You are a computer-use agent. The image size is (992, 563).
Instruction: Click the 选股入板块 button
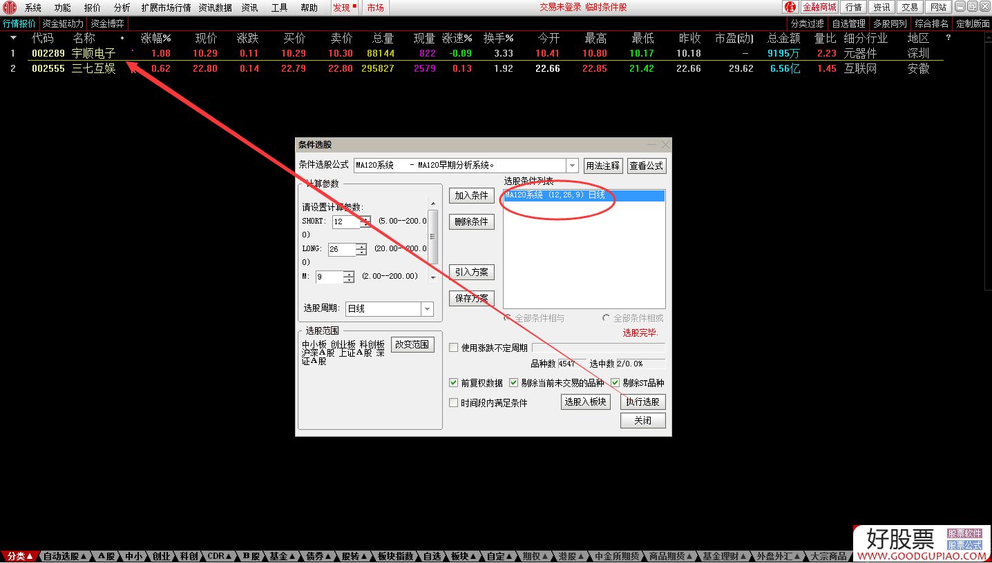[x=586, y=402]
